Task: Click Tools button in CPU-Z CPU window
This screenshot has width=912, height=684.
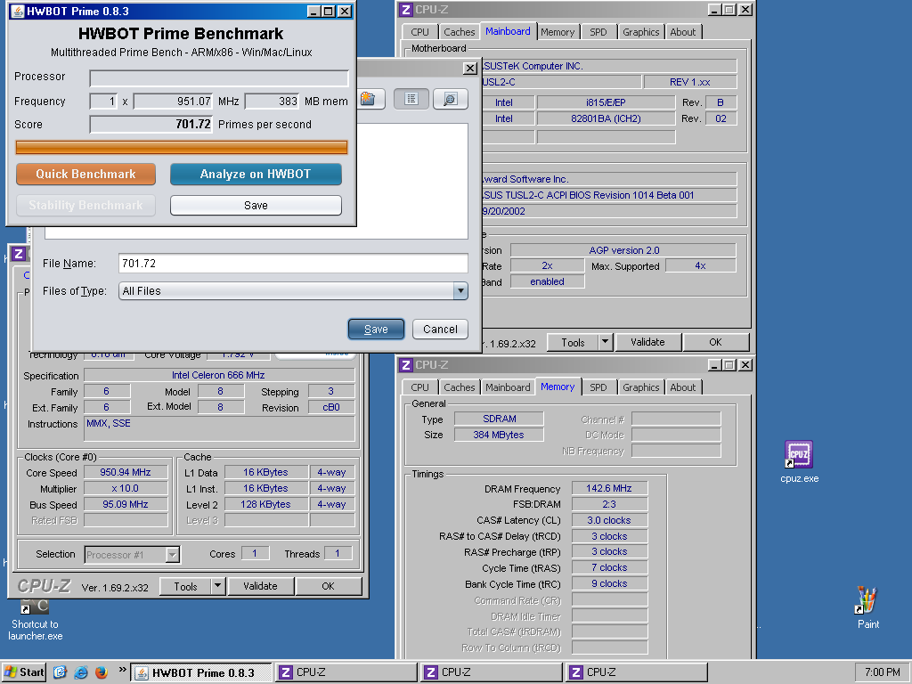Action: (185, 586)
